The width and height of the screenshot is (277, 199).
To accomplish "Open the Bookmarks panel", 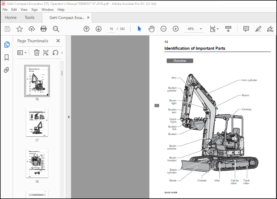I will click(7, 57).
